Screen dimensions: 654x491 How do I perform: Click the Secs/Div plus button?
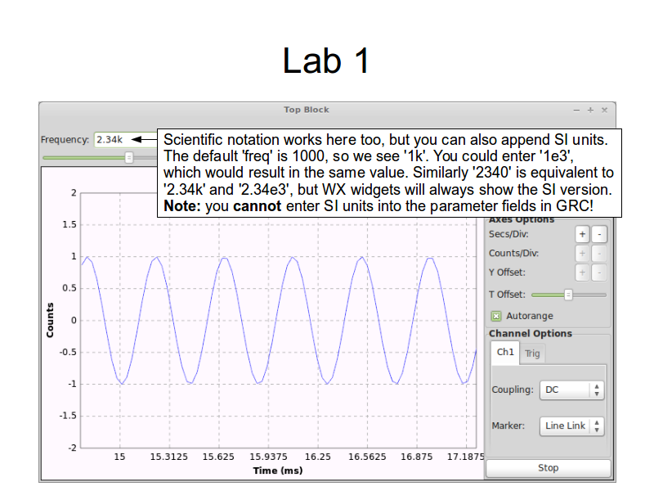(x=583, y=234)
